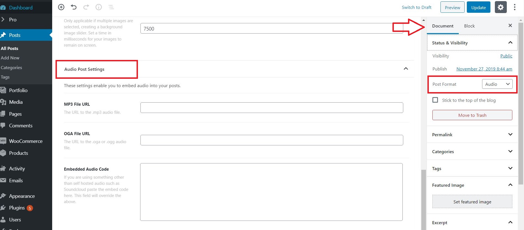Open the more options vertical dots
This screenshot has width=524, height=230.
(x=515, y=7)
